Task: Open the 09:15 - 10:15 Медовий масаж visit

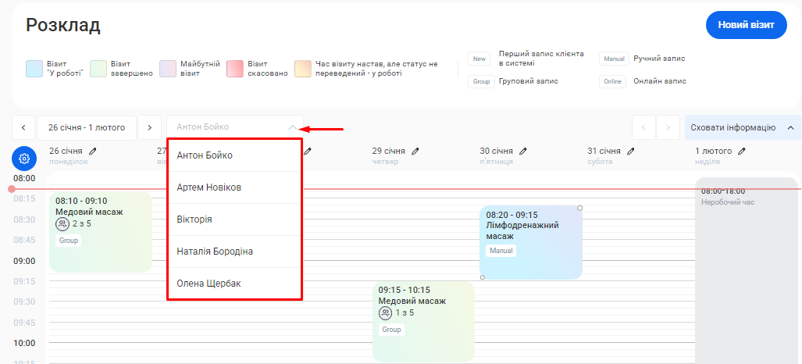Action: (423, 320)
